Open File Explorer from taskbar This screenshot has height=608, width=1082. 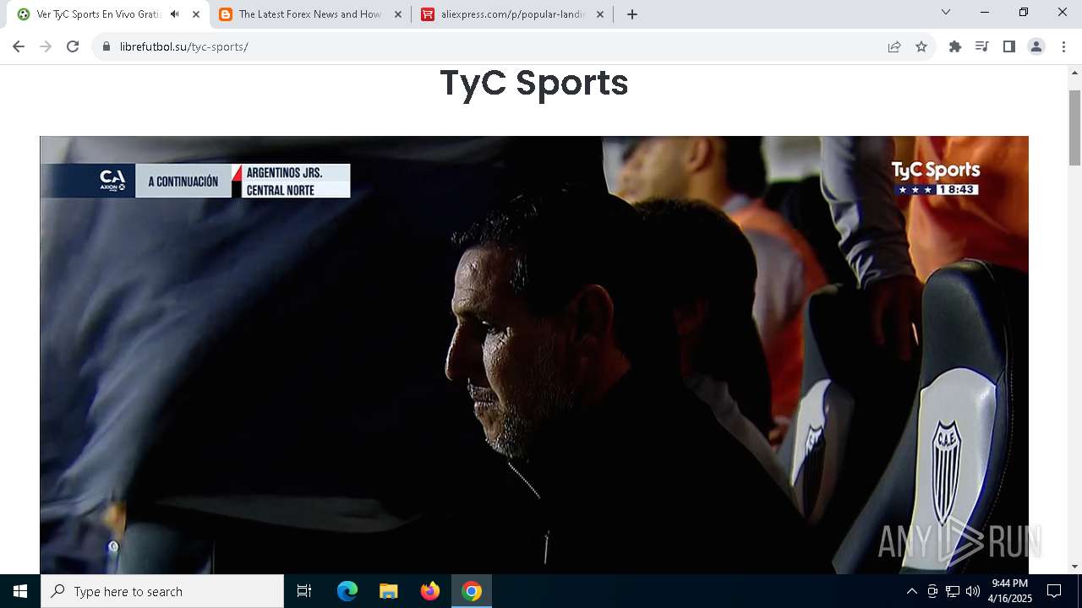(389, 591)
